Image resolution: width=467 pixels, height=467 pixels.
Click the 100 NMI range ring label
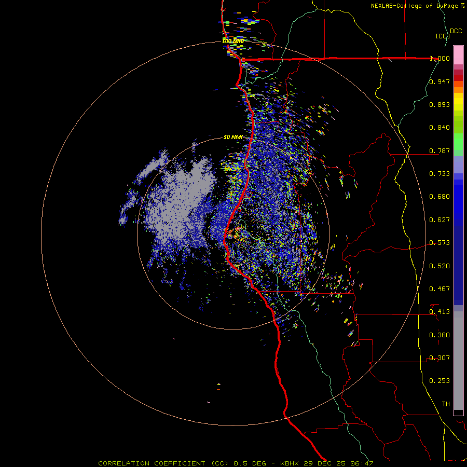point(233,41)
